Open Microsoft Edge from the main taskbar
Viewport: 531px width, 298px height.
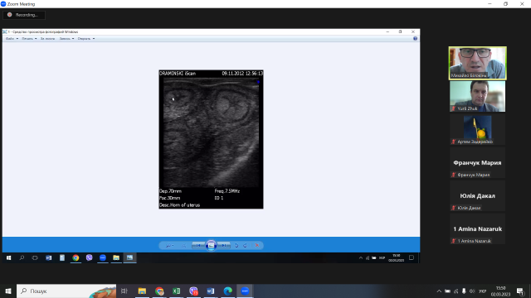tap(228, 291)
